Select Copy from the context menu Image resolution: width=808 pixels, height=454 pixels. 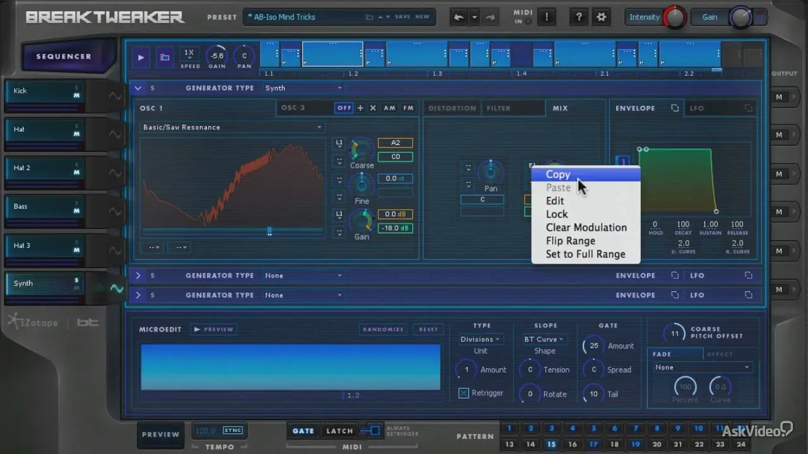click(558, 175)
